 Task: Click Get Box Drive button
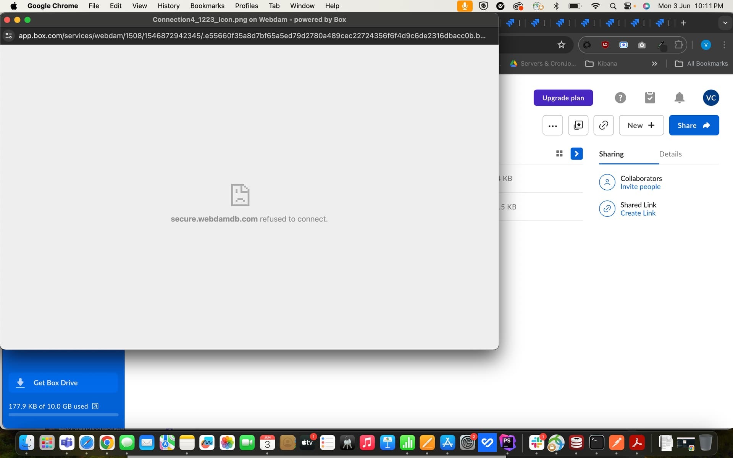63,382
